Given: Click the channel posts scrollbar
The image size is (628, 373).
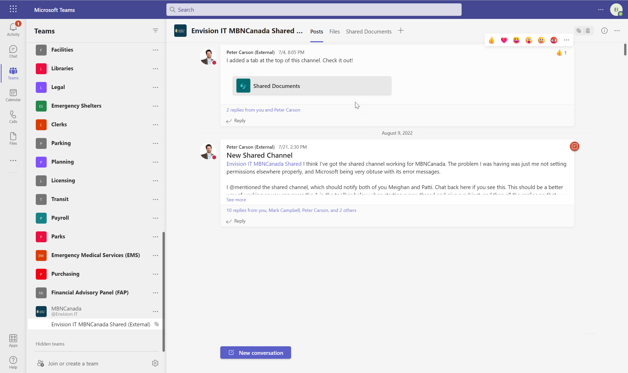Looking at the screenshot, I should coord(625,49).
